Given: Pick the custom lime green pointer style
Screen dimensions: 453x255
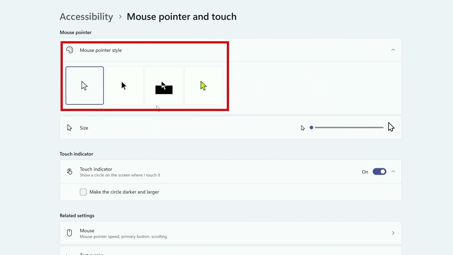Looking at the screenshot, I should tap(203, 86).
